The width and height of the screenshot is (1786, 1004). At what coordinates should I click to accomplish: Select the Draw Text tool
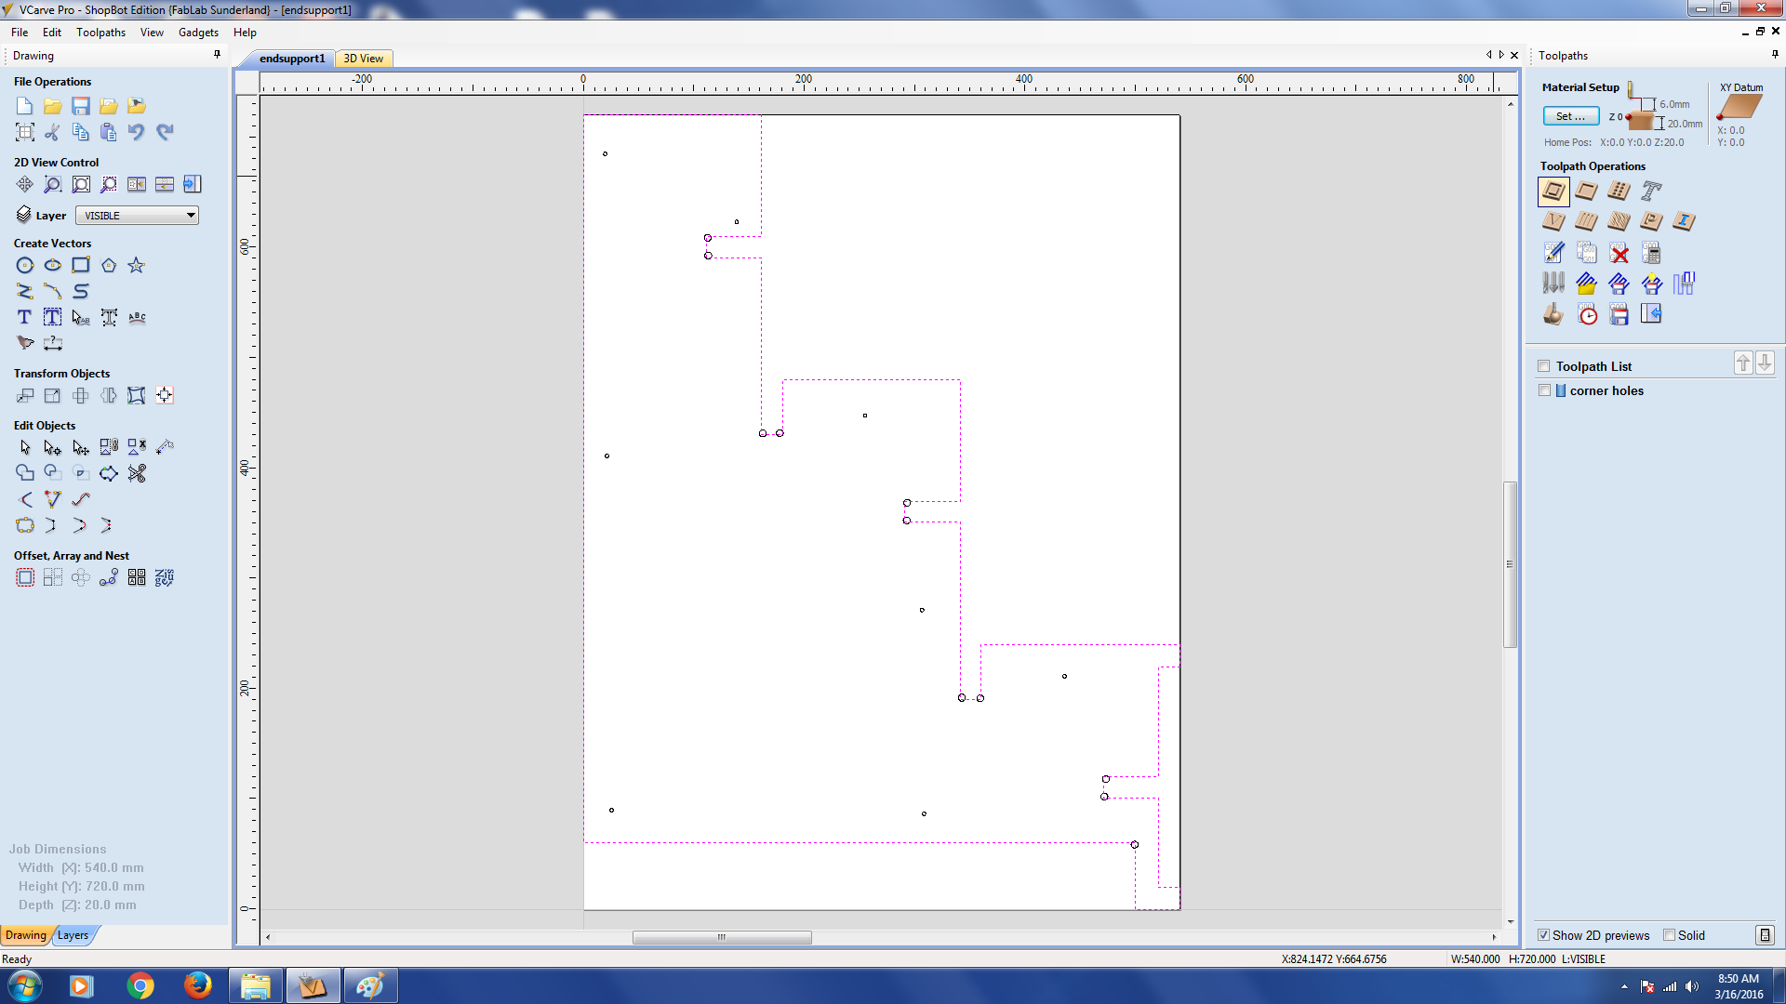tap(25, 318)
